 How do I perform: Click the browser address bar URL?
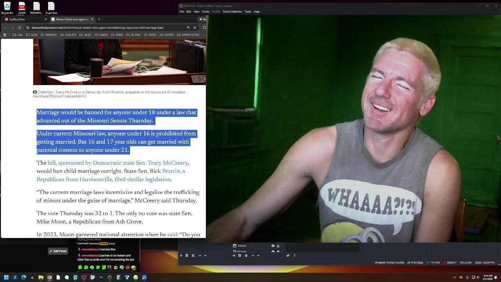(97, 27)
